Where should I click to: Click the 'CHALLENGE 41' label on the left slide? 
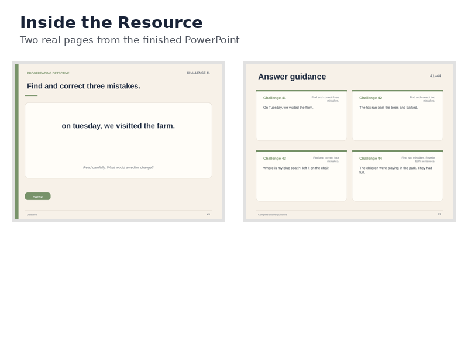pyautogui.click(x=198, y=73)
